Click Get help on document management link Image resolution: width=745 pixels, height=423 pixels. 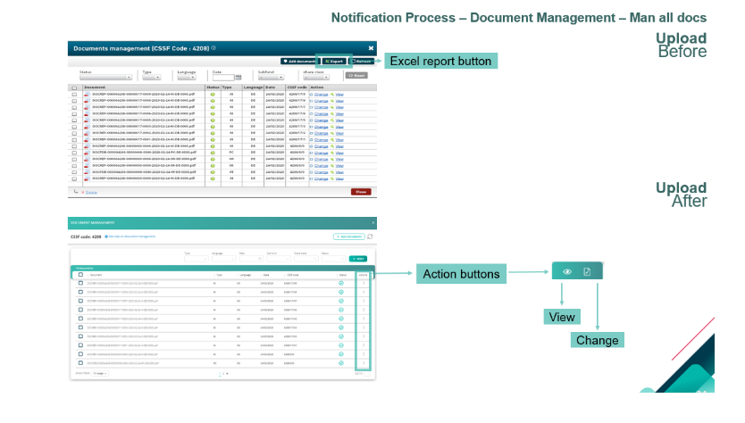click(x=132, y=236)
